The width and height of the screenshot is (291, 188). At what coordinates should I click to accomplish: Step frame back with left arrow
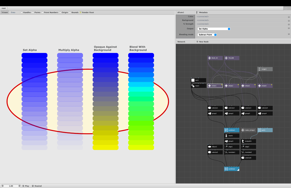pyautogui.click(x=3, y=186)
